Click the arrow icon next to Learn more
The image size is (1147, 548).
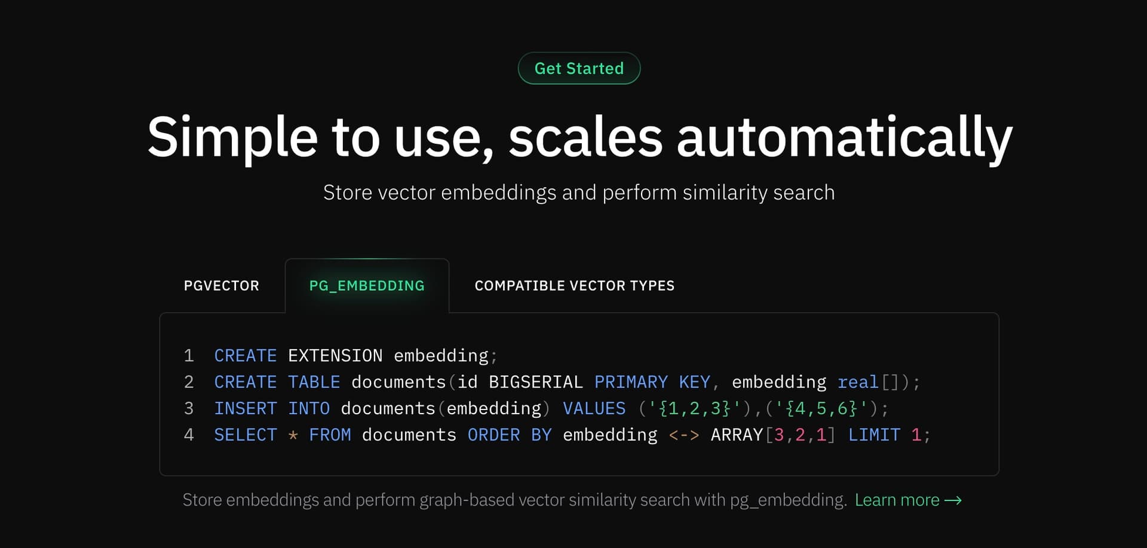(x=954, y=500)
